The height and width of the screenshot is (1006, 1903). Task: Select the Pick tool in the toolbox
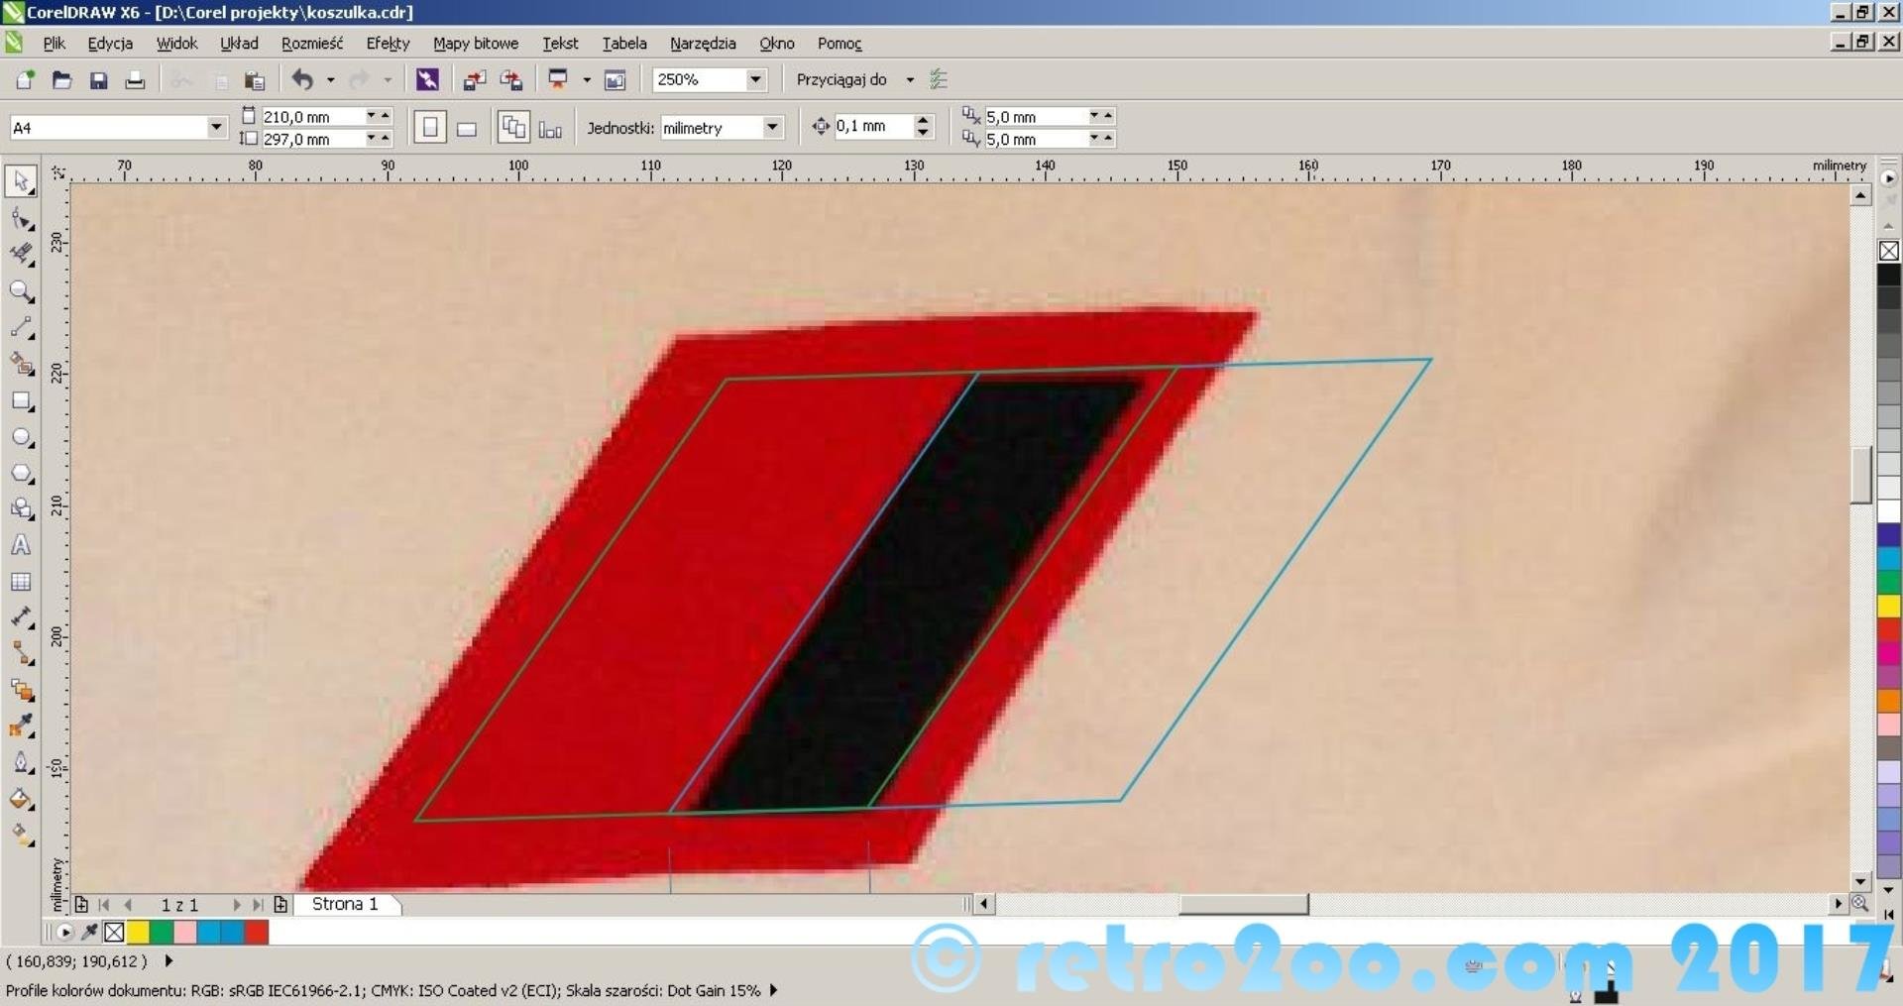point(21,181)
